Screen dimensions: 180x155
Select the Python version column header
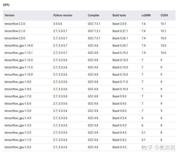[63, 15]
